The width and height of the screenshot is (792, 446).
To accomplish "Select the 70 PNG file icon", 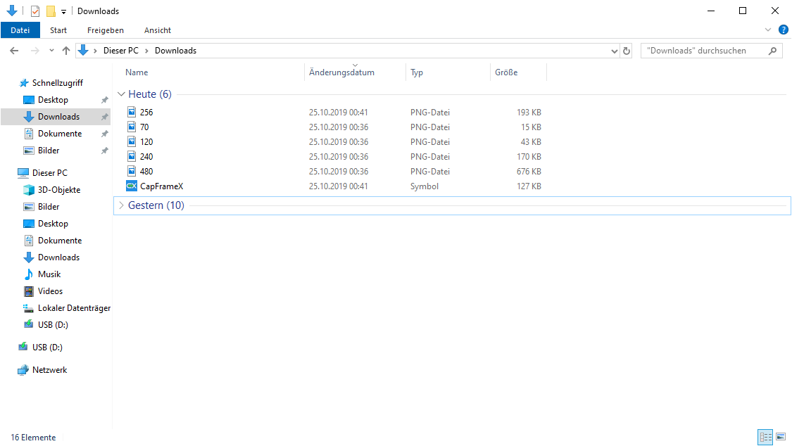I will [132, 127].
